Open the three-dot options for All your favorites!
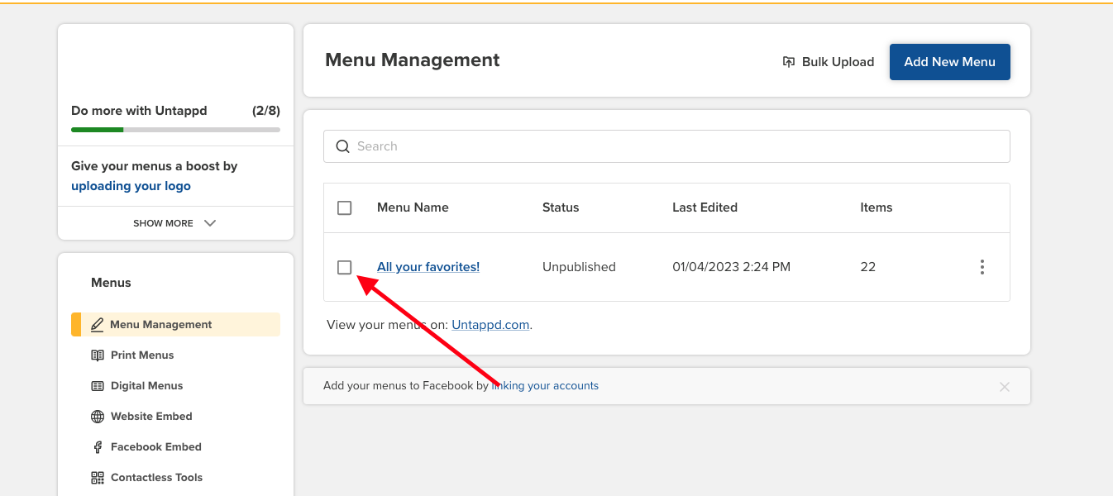Image resolution: width=1113 pixels, height=496 pixels. [982, 267]
